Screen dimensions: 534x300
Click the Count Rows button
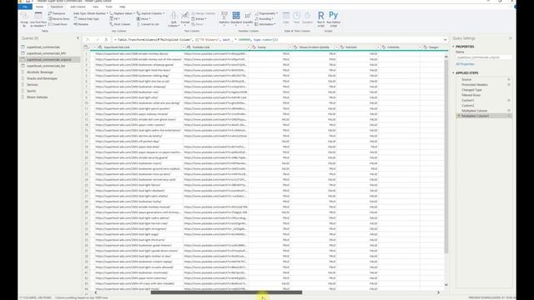(x=58, y=24)
